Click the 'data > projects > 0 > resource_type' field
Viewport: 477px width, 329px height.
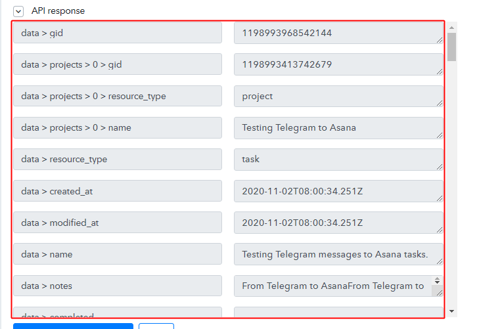click(x=118, y=96)
